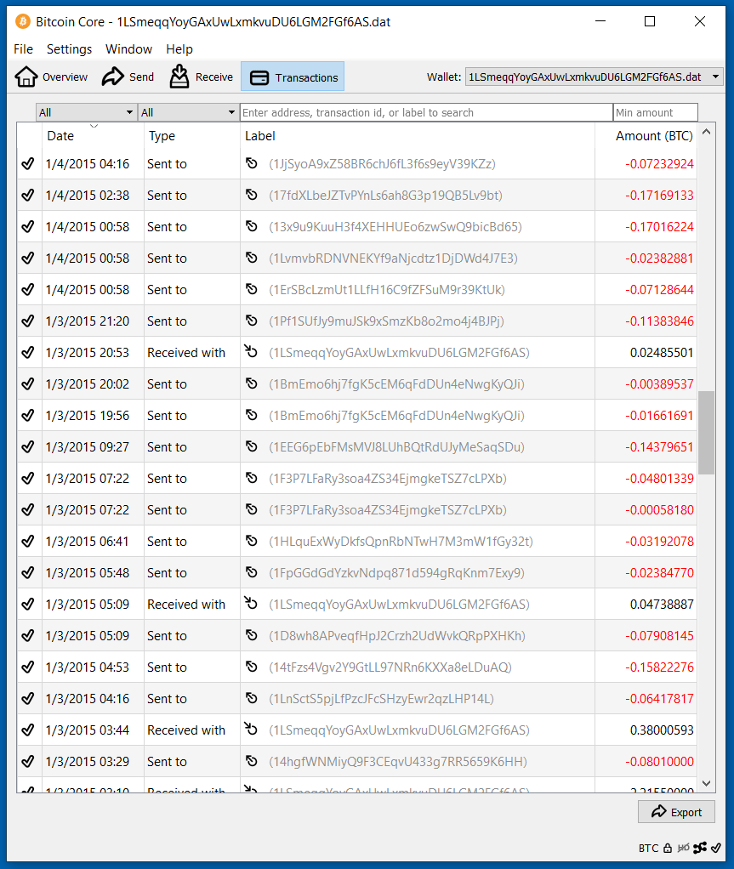Image resolution: width=734 pixels, height=869 pixels.
Task: Click sent icon beside 1LvmvbRDNVNEKYf9aNjcdtz1DjDWd4J7E3
Action: coord(252,258)
